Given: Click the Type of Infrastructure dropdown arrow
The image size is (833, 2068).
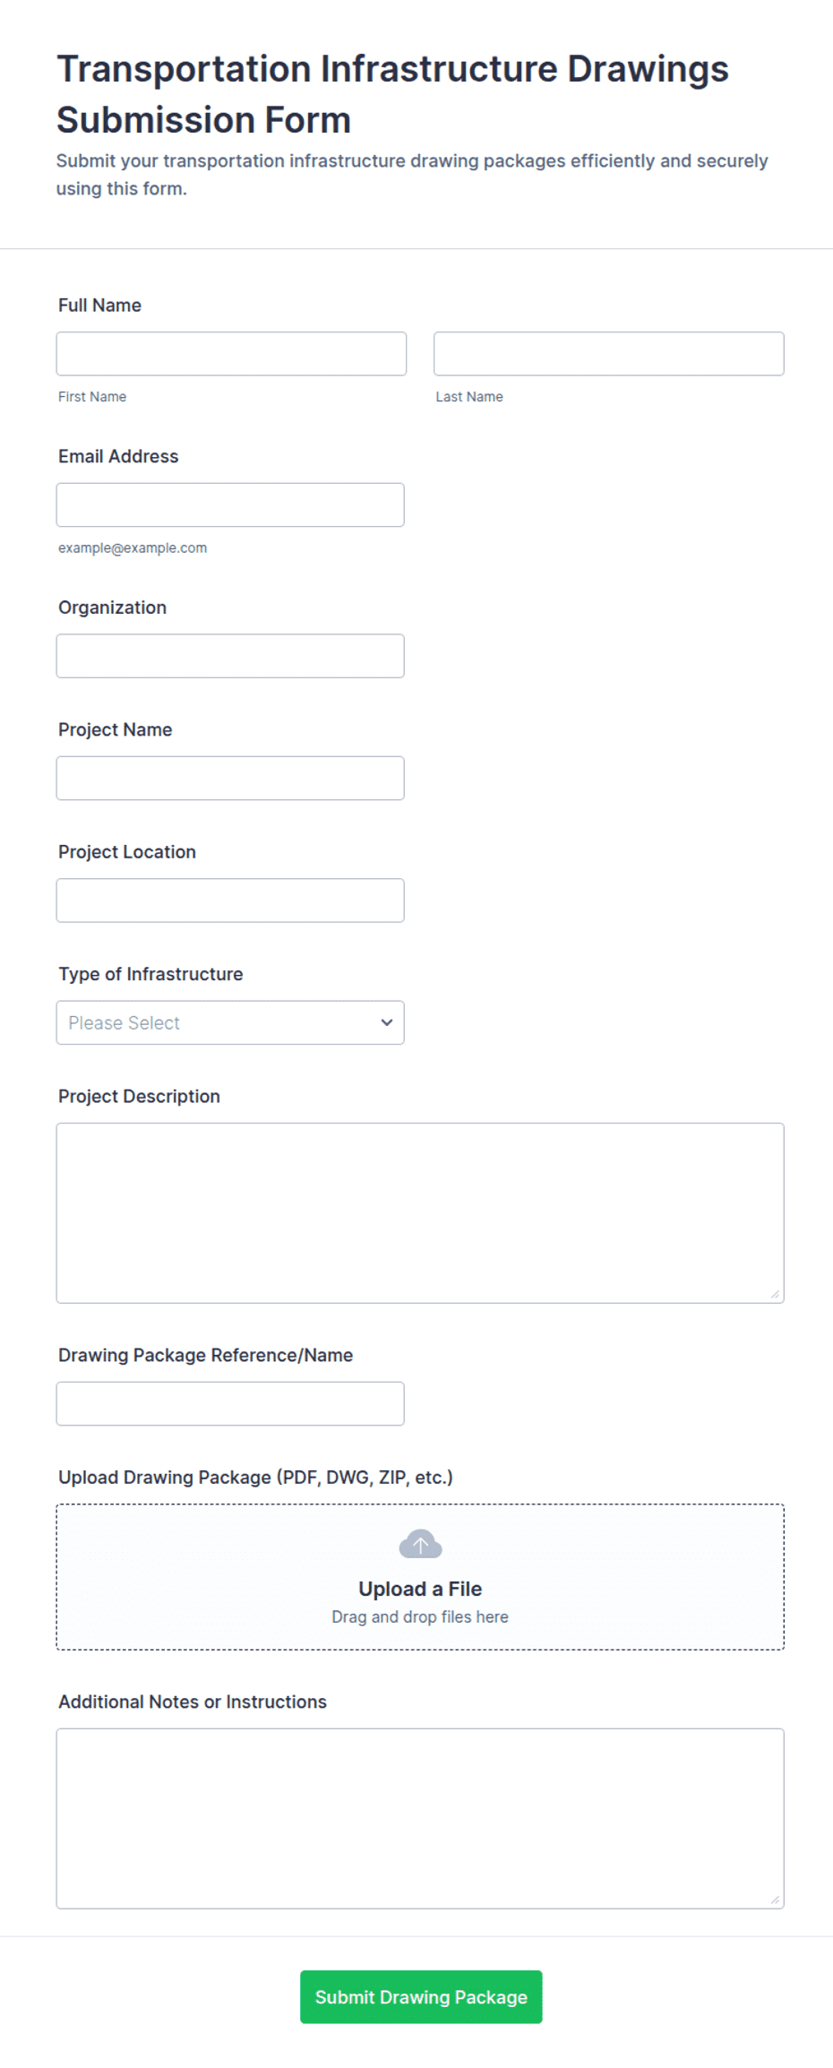Looking at the screenshot, I should tap(387, 1022).
